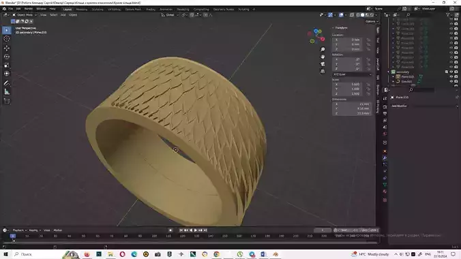
Task: Select the Select Box tool
Action: point(7,30)
